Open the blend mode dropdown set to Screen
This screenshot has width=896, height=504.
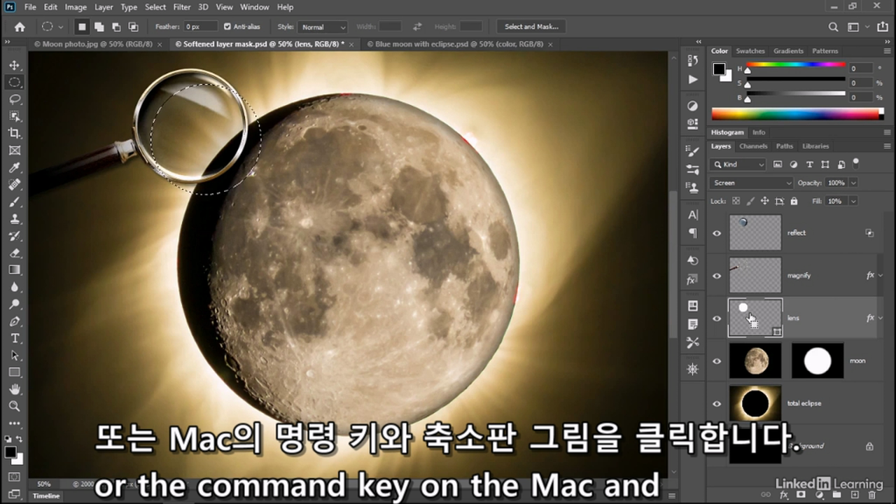751,183
